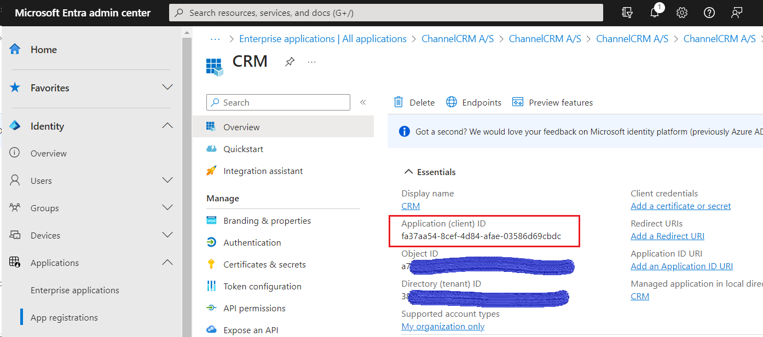Screen dimensions: 763x337
Task: Open Enterprise applications | All applications breadcrumb
Action: (x=323, y=39)
